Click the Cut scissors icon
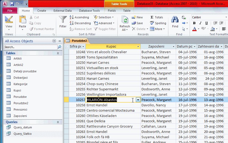This screenshot has height=143, width=228. tap(31, 17)
